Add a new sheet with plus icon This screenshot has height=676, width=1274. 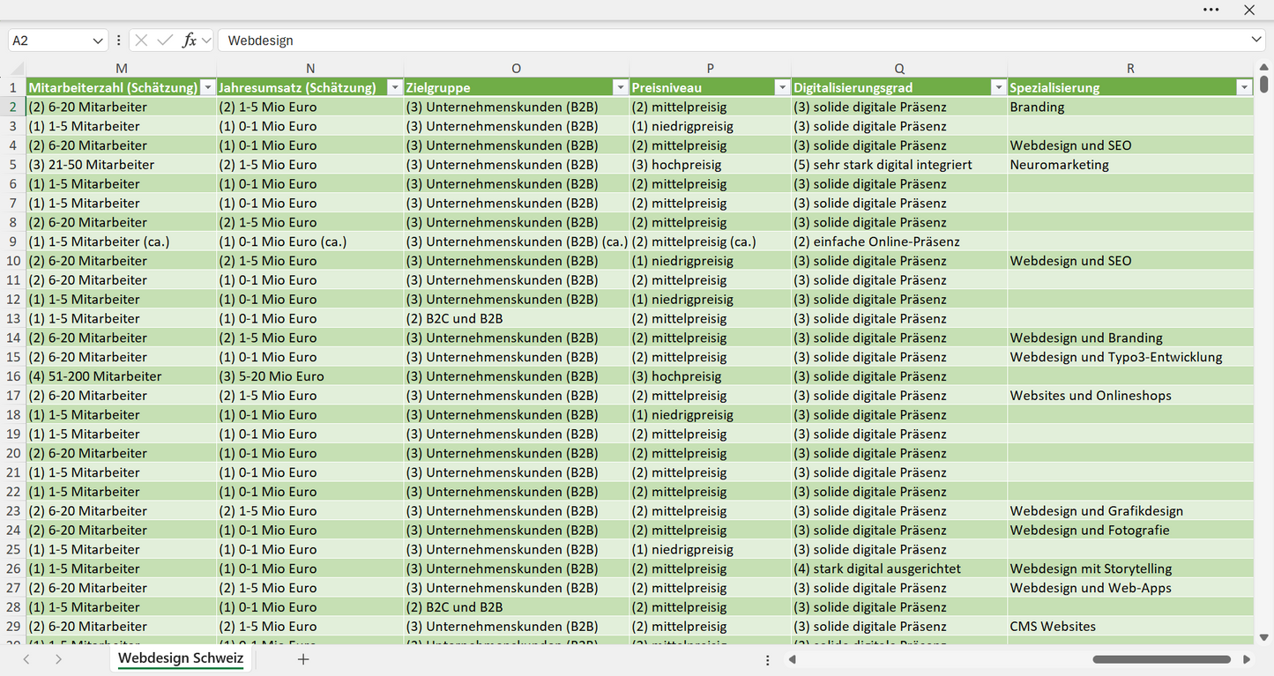coord(303,658)
